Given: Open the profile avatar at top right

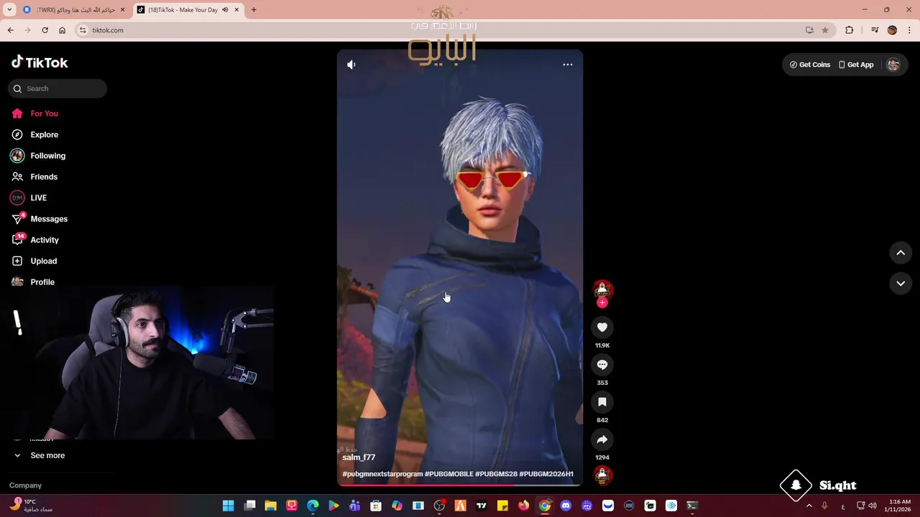Looking at the screenshot, I should [x=893, y=65].
